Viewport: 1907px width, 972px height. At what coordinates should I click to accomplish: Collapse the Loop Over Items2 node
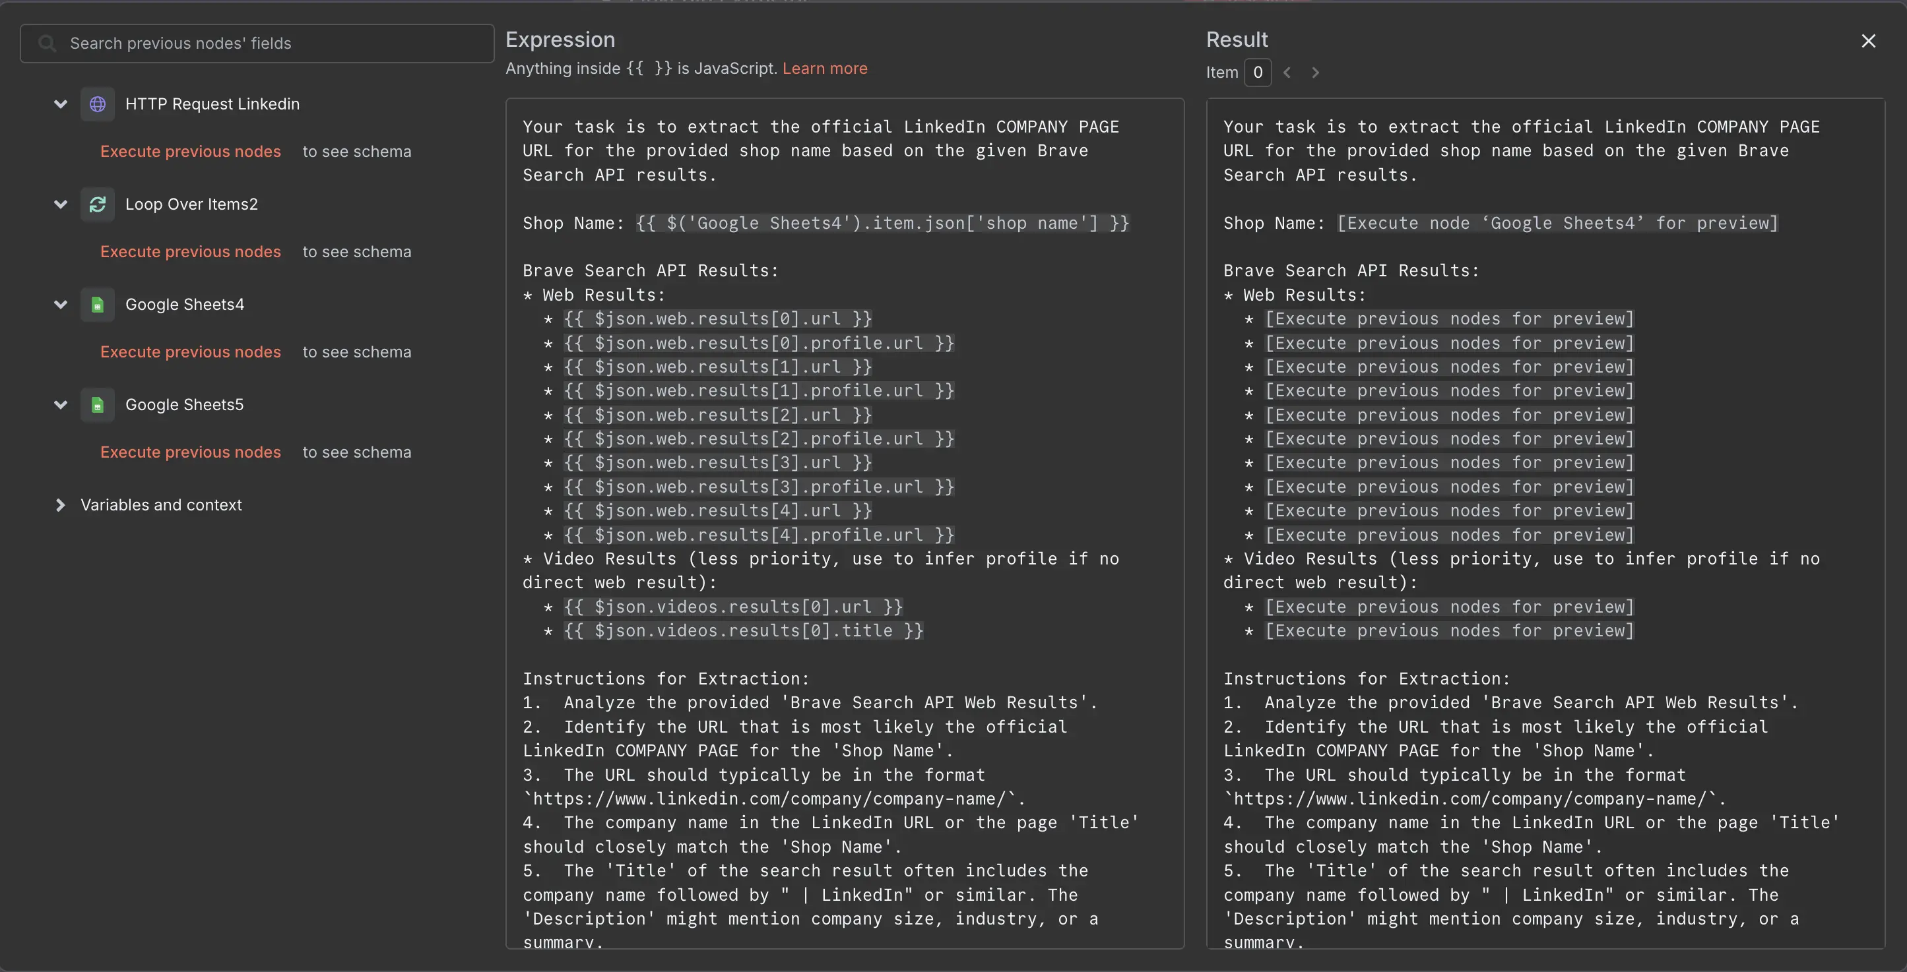coord(61,204)
